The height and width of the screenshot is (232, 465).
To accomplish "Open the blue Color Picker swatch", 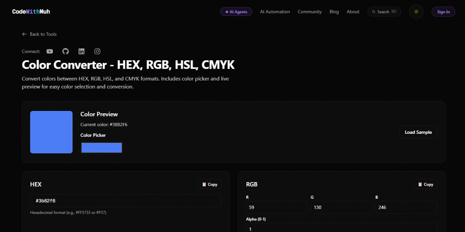I will pyautogui.click(x=102, y=148).
